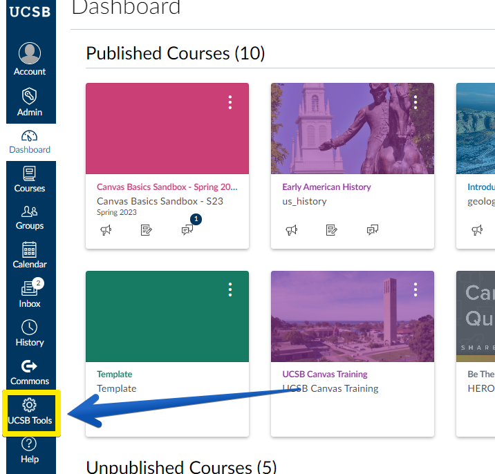Click the Early American History statue image
Viewport: 495px width, 474px height.
353,129
